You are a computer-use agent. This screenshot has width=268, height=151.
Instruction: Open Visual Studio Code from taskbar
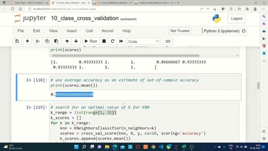click(x=161, y=147)
